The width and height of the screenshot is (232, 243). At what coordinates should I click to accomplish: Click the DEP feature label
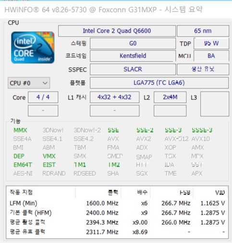pyautogui.click(x=19, y=156)
